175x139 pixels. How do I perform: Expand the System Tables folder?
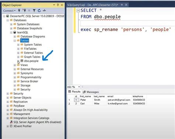click(x=18, y=45)
